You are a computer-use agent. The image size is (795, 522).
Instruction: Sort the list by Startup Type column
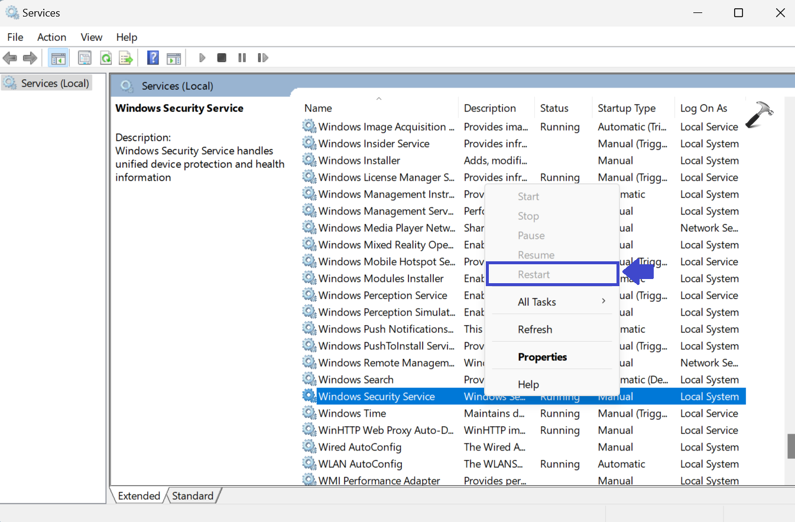627,108
